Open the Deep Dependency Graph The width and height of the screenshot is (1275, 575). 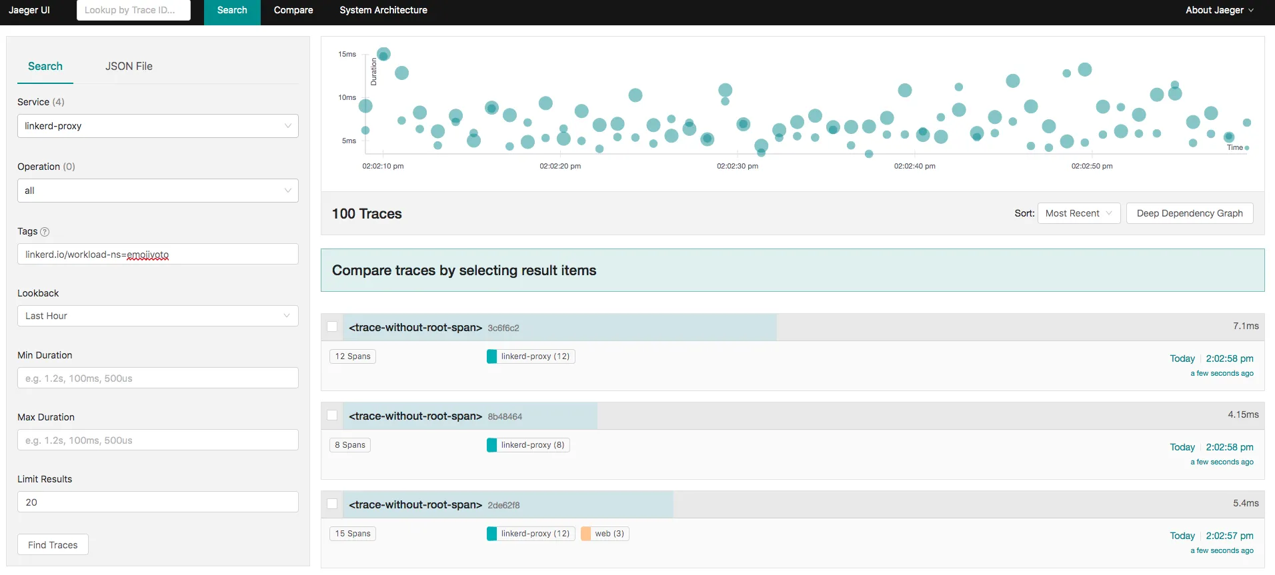tap(1190, 213)
